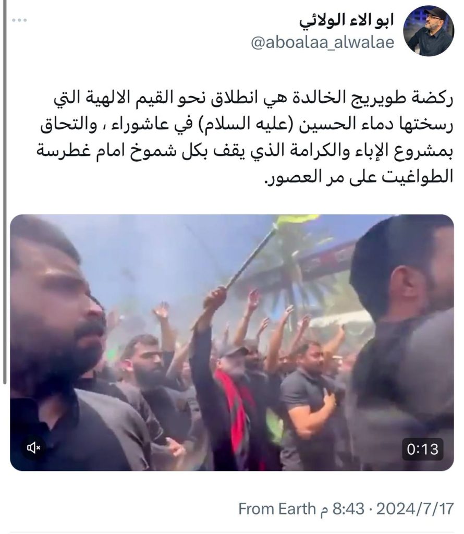This screenshot has width=464, height=534.
Task: Open the three-dot more options menu
Action: coord(19,20)
